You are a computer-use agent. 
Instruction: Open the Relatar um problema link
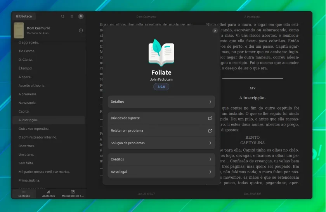tap(161, 130)
